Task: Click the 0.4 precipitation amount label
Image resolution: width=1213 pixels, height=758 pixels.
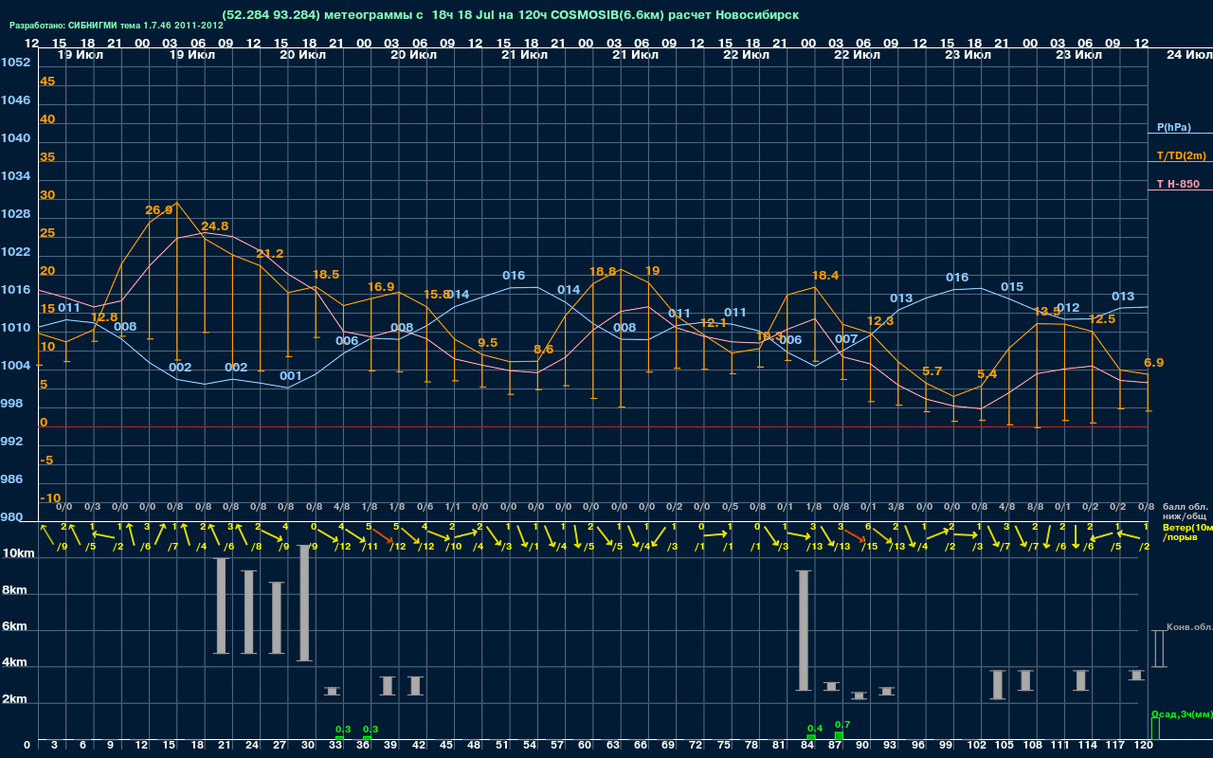Action: tap(814, 729)
